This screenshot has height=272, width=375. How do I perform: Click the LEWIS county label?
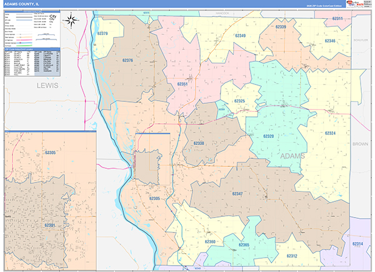47,86
